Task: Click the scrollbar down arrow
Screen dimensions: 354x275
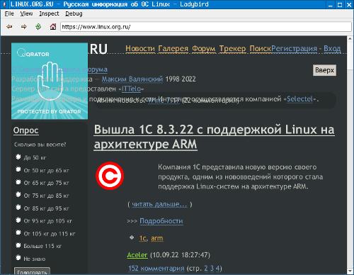Action: point(350,271)
